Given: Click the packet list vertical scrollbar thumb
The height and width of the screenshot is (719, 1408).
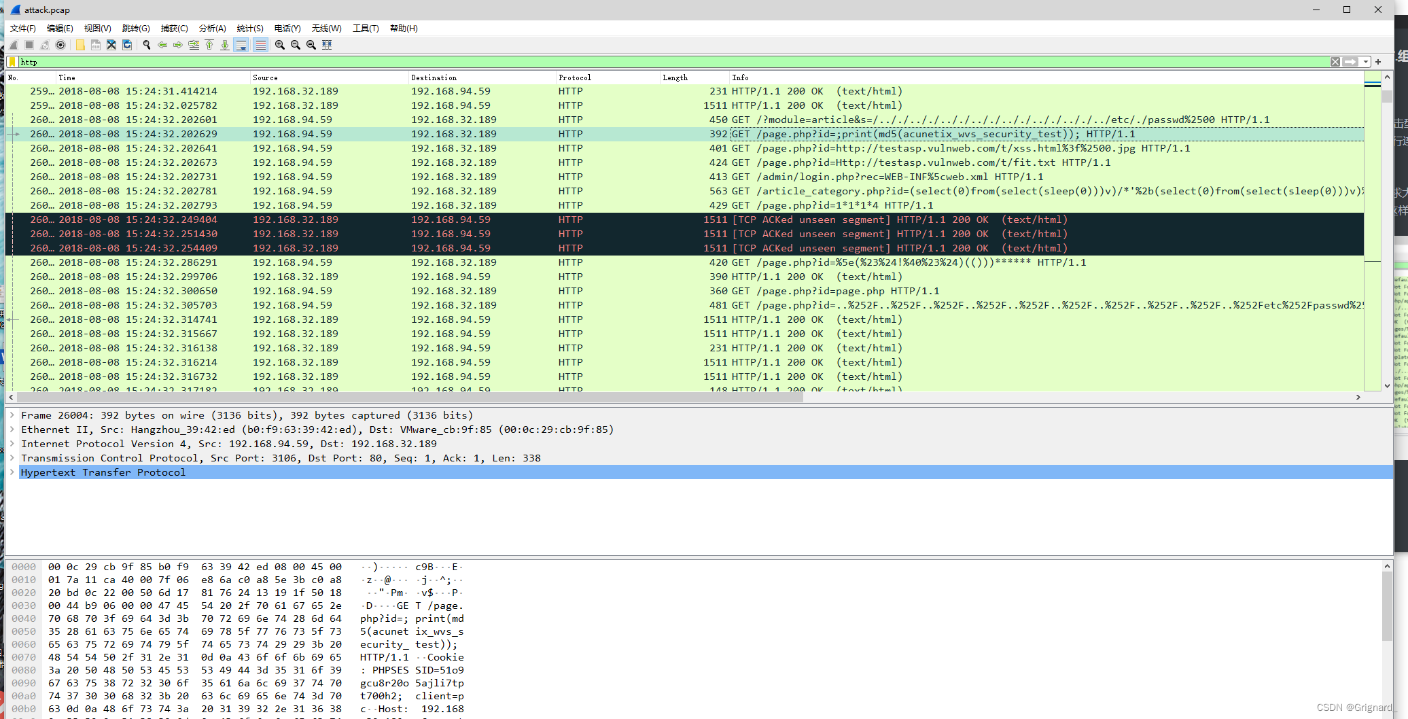Looking at the screenshot, I should (x=1387, y=96).
